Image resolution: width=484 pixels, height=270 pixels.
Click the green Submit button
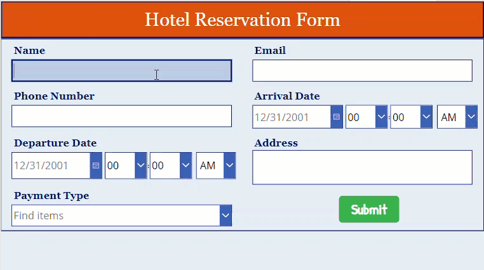[x=369, y=209]
